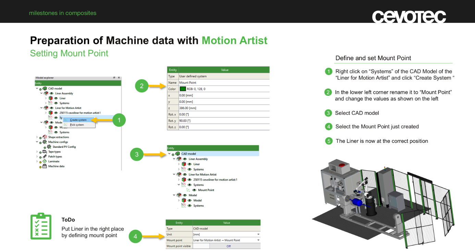Expand the Tape types node
Viewport: 475px width, 251px height.
(x=37, y=151)
